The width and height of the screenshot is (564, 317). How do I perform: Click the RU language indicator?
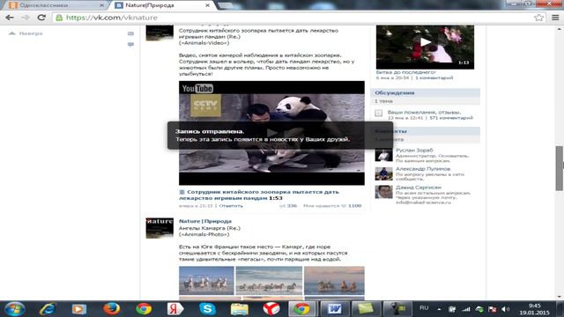pos(424,308)
